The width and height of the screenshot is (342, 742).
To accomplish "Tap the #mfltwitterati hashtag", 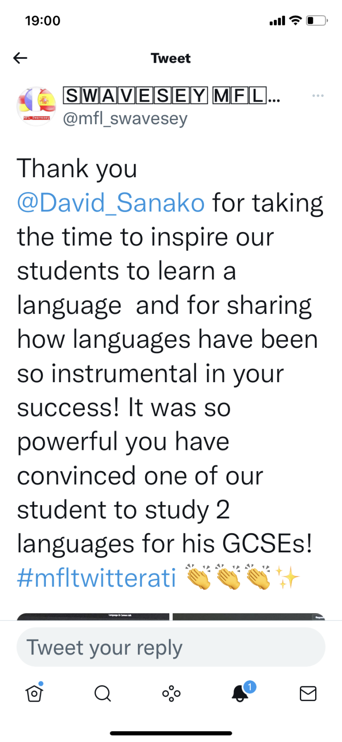I will pyautogui.click(x=97, y=578).
